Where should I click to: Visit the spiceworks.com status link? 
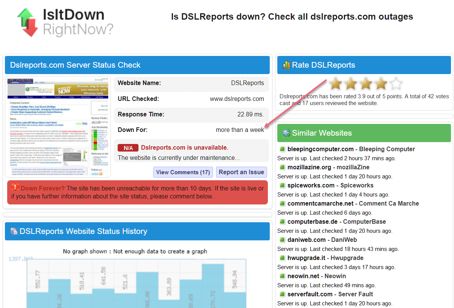coord(311,185)
